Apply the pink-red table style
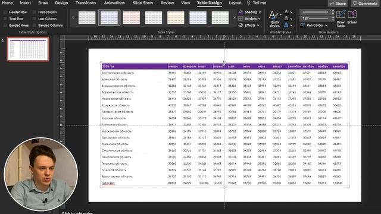This screenshot has height=214, width=381. tap(131, 18)
